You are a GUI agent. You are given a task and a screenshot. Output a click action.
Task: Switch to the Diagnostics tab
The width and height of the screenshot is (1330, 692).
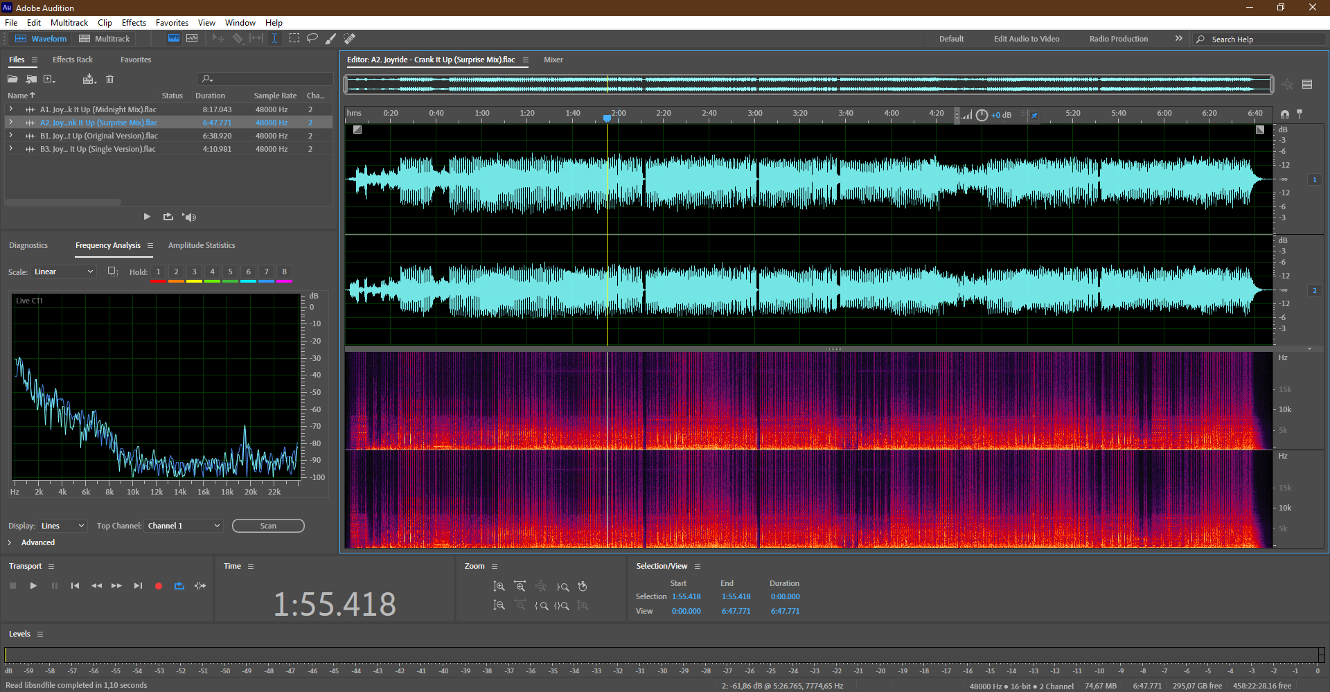(x=28, y=245)
